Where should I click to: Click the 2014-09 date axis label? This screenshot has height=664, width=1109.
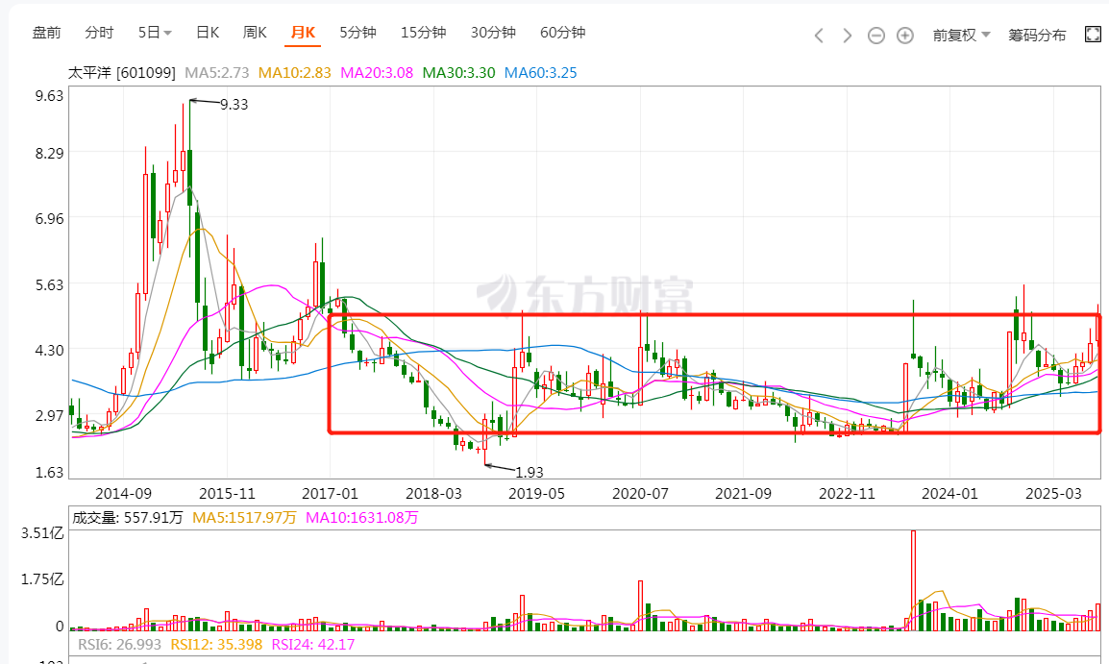point(123,494)
